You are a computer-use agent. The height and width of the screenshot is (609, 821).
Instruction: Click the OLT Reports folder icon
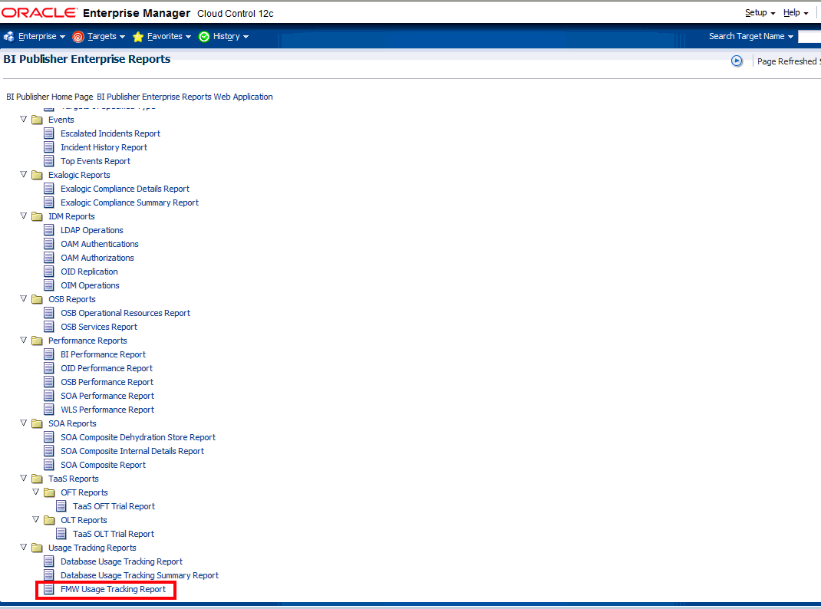[x=49, y=521]
